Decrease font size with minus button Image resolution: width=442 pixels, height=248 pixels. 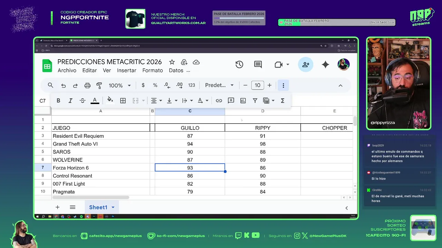pos(245,85)
